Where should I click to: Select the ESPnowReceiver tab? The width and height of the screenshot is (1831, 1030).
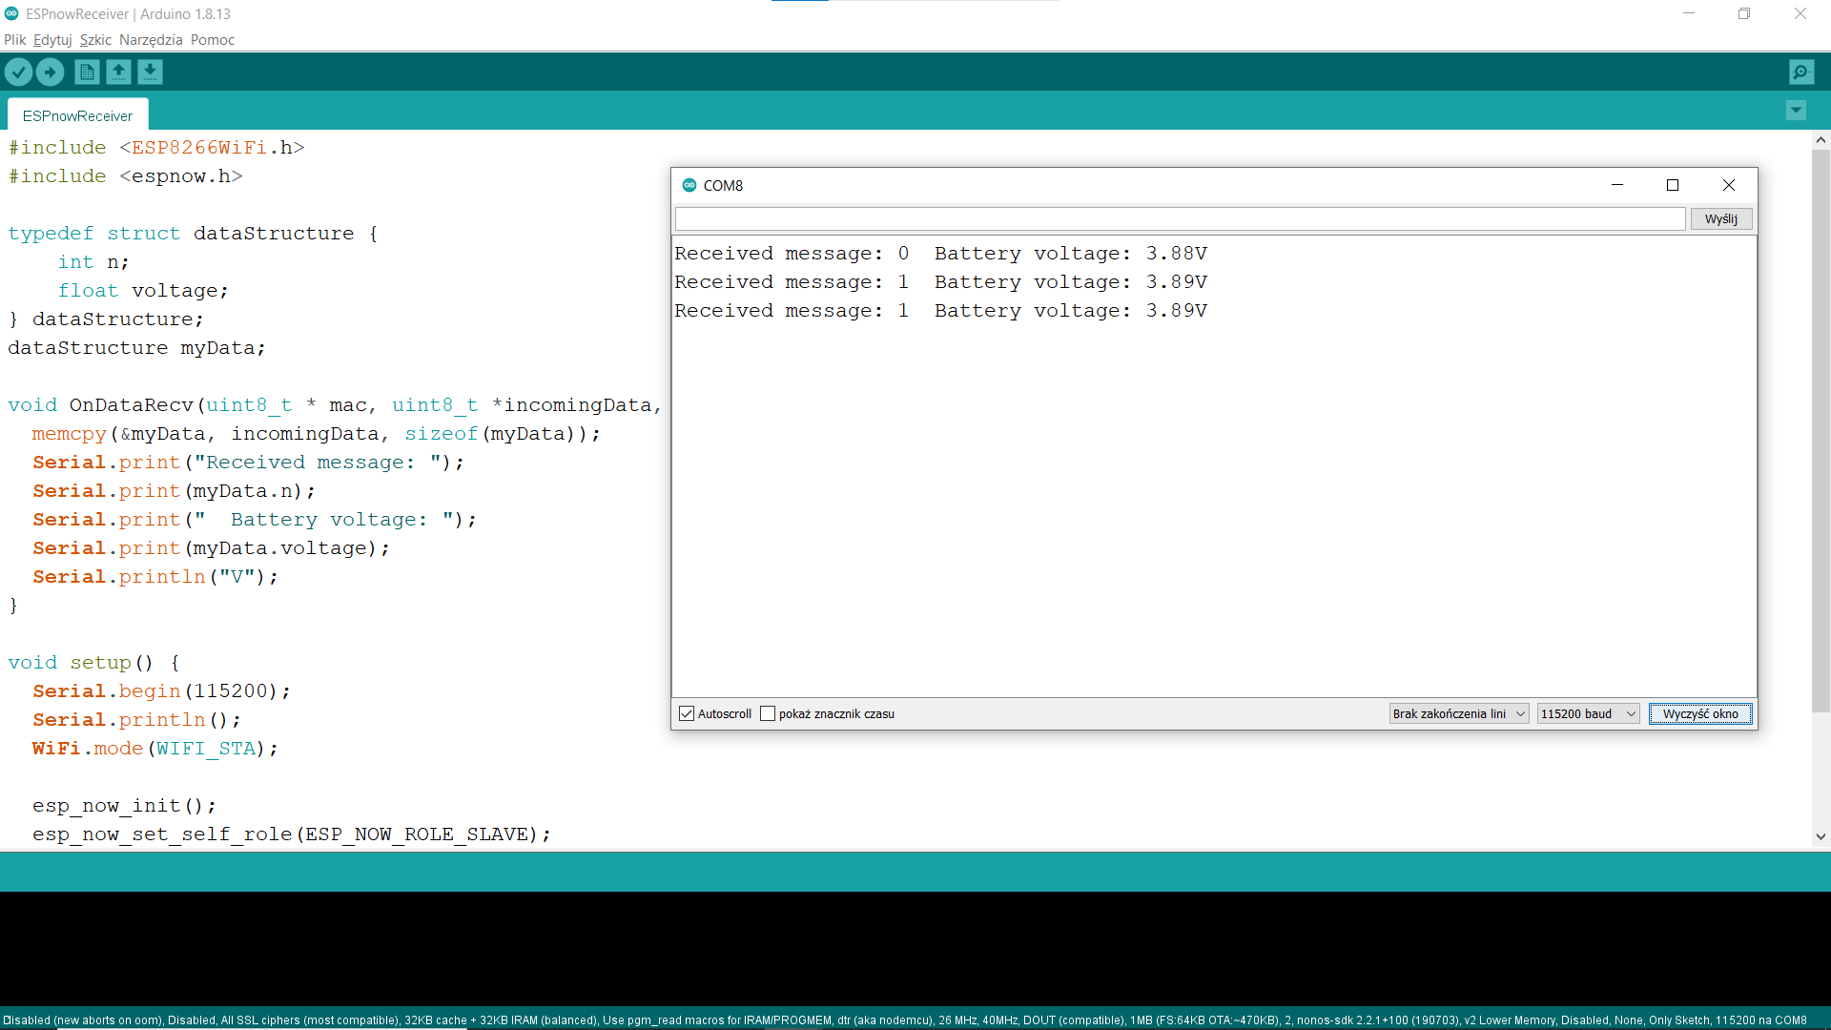click(x=77, y=115)
